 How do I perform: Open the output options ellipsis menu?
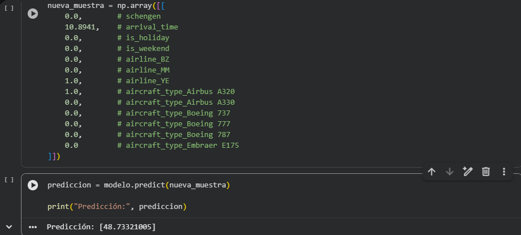click(33, 227)
